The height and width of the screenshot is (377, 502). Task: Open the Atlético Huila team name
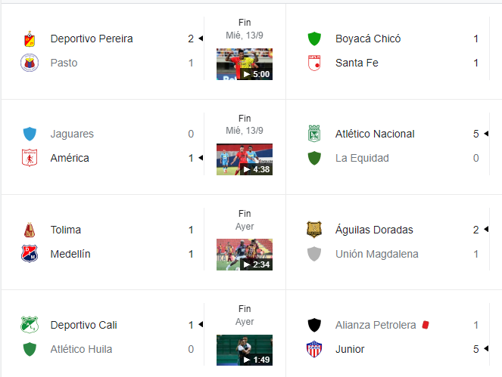coord(81,349)
